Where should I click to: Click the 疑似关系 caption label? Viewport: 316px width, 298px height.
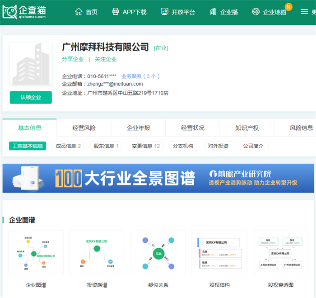(158, 285)
